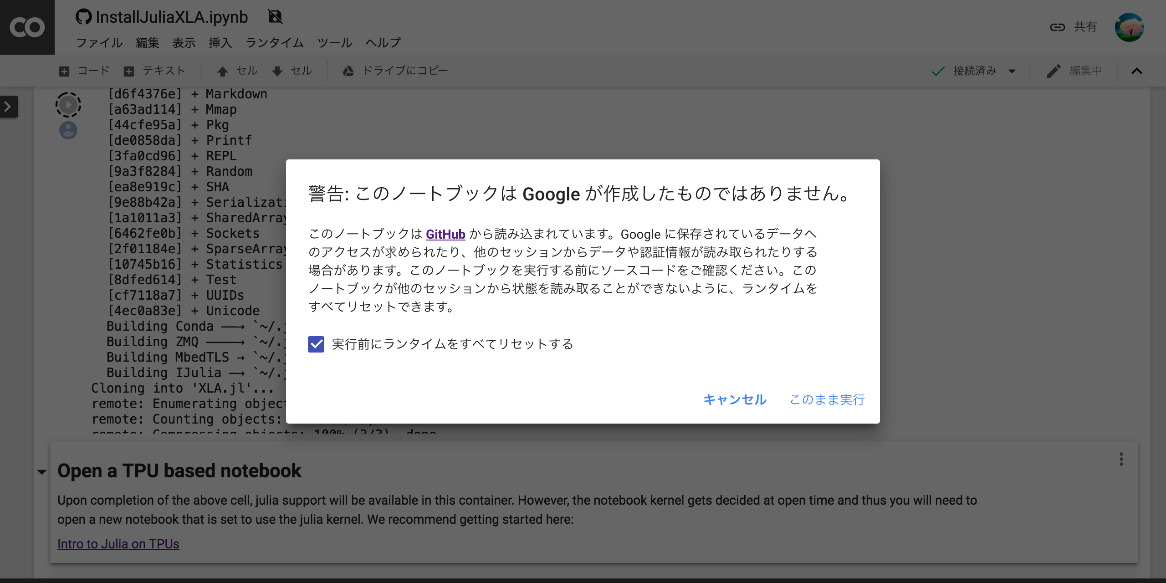The image size is (1166, 583).
Task: Open the Intro to Julia on TPUs link
Action: pyautogui.click(x=118, y=544)
